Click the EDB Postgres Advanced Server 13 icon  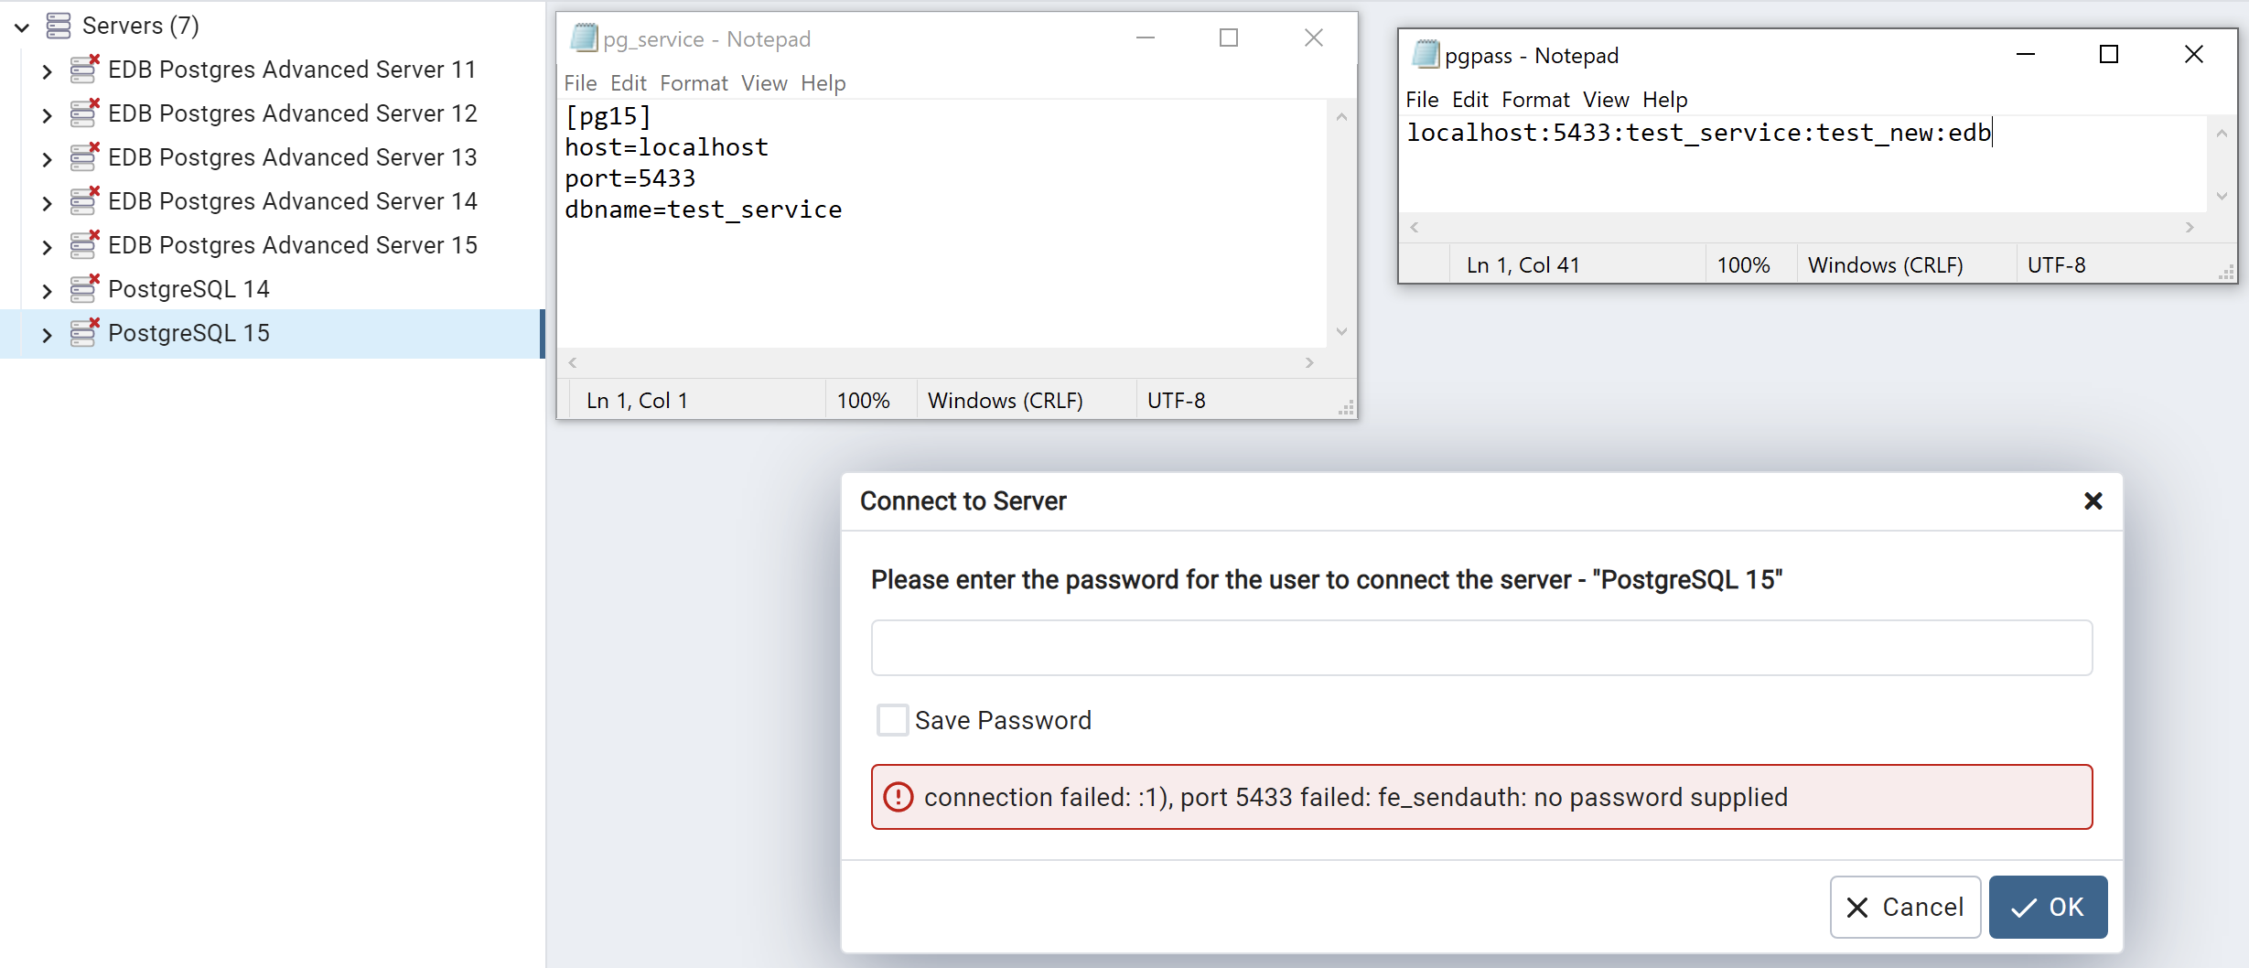(x=83, y=156)
